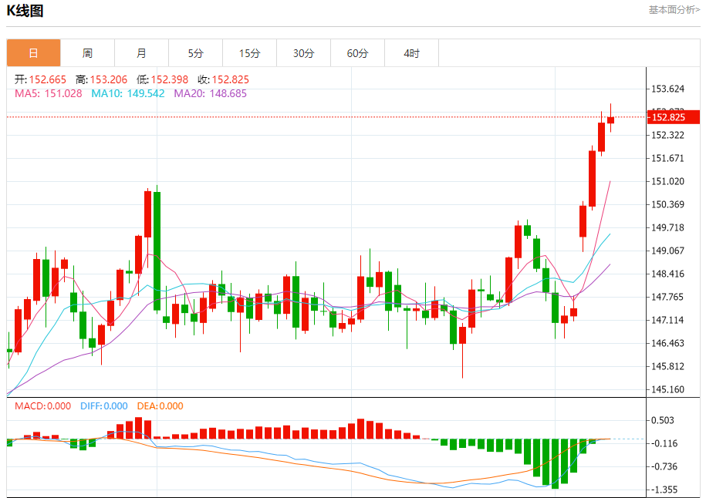Click the low price 低: 152.398
706x498 pixels.
163,79
